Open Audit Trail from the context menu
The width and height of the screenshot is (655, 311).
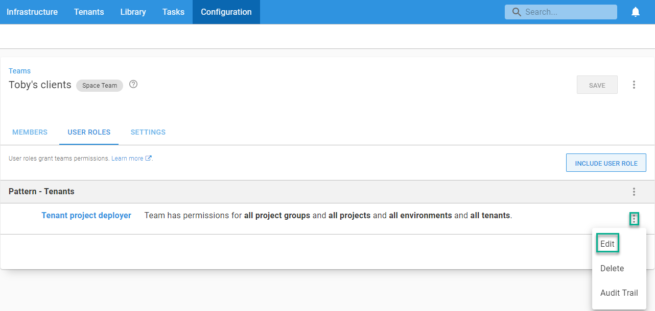[619, 293]
